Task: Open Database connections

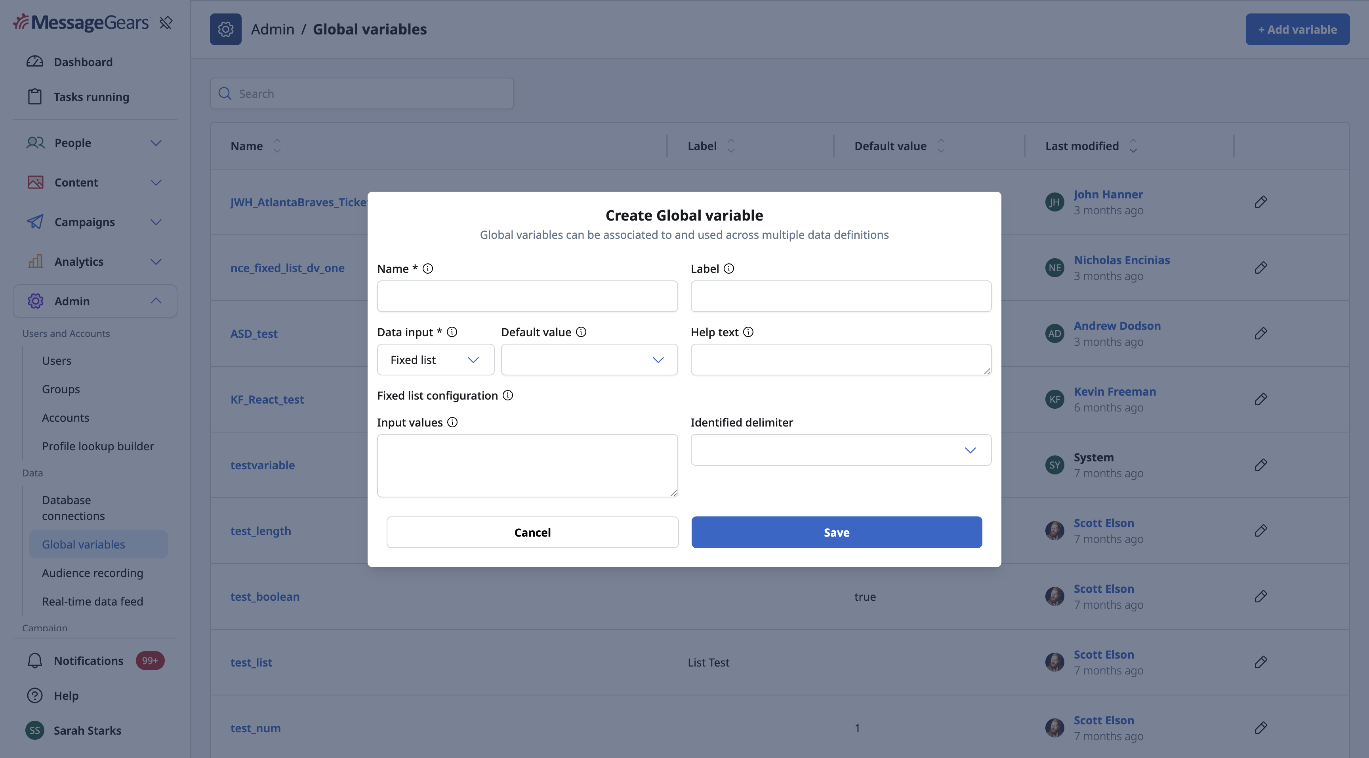Action: tap(73, 508)
